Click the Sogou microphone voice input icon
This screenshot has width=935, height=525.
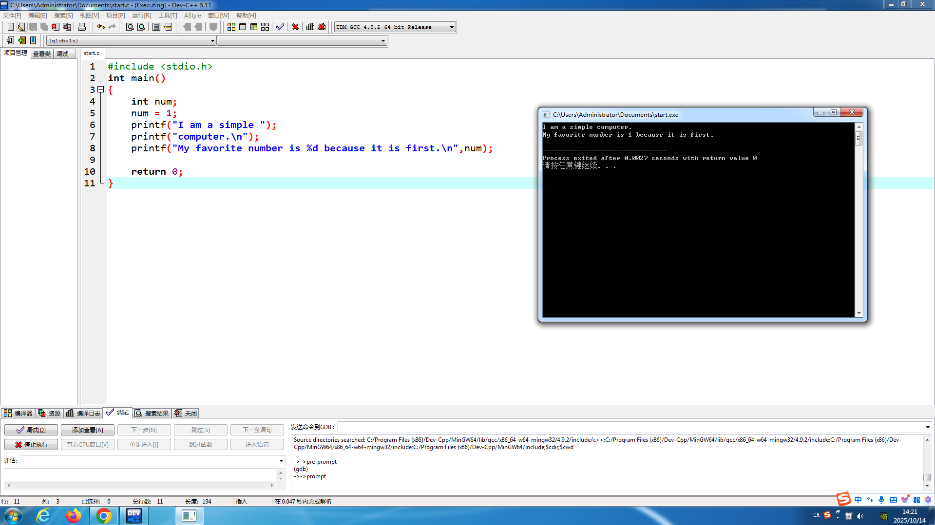(881, 500)
